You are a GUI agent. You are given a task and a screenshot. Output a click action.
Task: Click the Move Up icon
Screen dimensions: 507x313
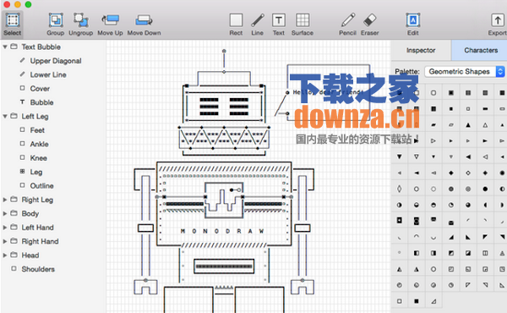point(110,25)
